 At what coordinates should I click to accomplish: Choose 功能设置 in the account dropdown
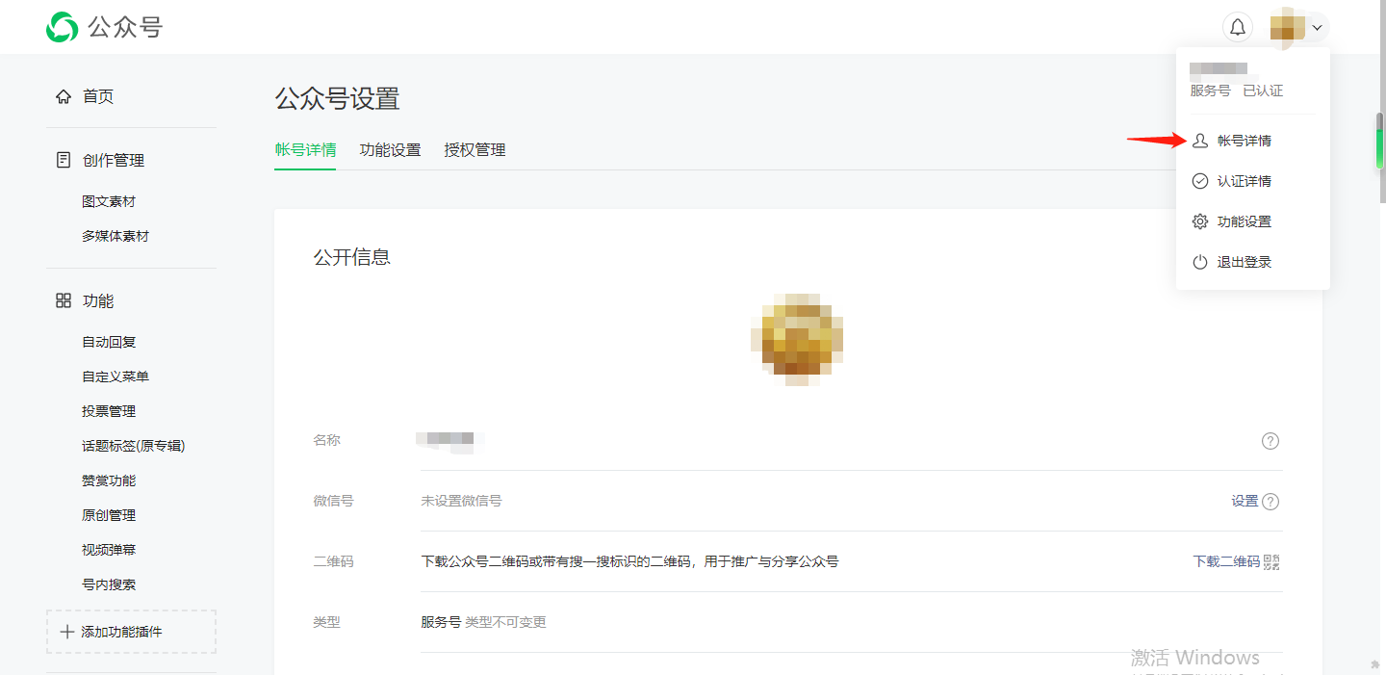[1244, 221]
